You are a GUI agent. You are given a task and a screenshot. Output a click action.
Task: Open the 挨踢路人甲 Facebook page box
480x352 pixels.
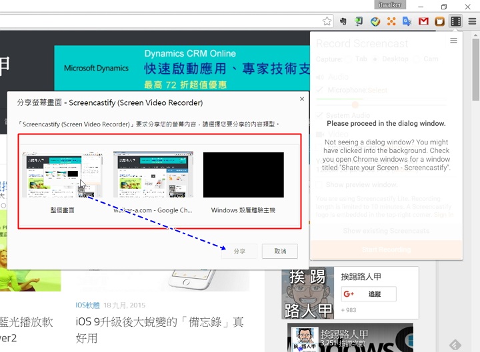350,337
